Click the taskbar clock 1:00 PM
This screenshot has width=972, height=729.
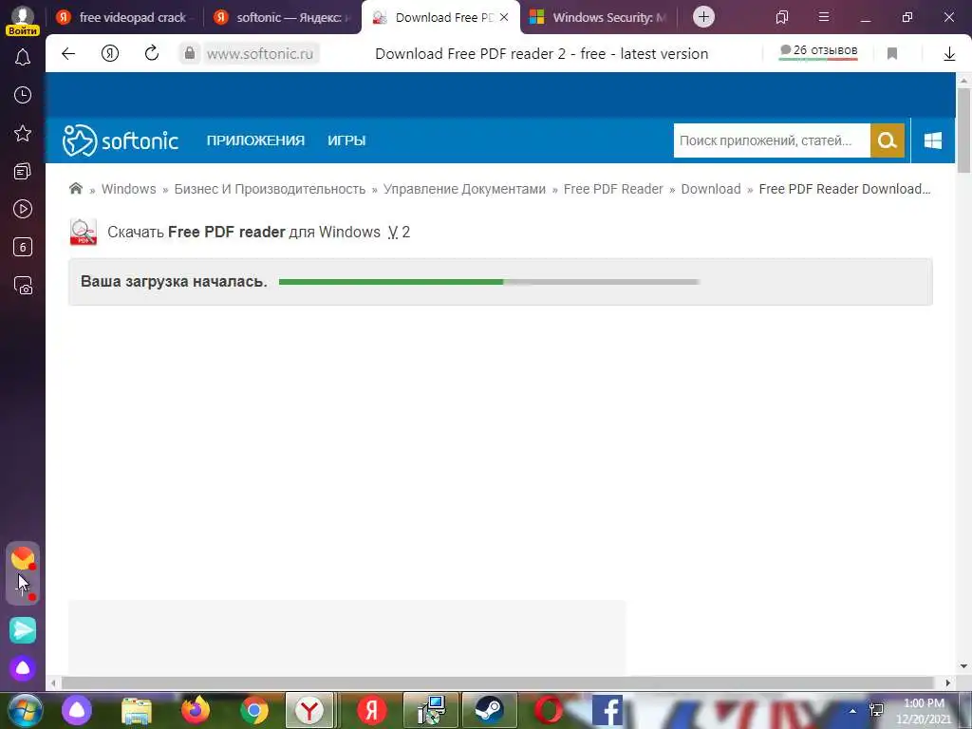click(x=924, y=711)
